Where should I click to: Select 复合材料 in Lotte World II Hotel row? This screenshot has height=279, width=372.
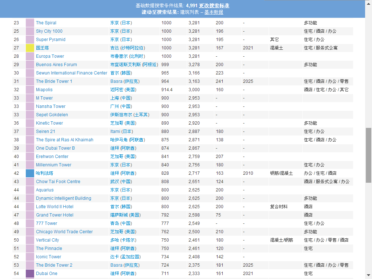[x=279, y=206]
